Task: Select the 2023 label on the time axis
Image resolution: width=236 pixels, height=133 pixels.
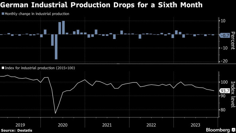Action: pyautogui.click(x=195, y=124)
